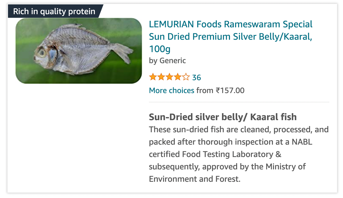This screenshot has width=343, height=198.
Task: Click the second filled rating star
Action: click(x=161, y=77)
